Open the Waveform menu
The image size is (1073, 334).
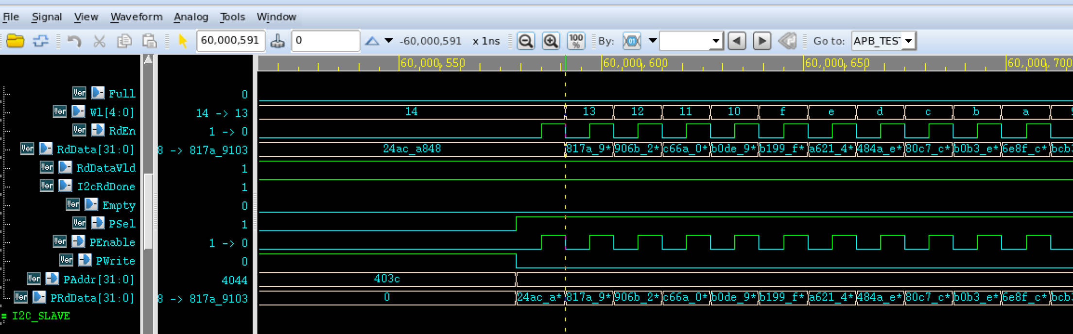coord(137,17)
